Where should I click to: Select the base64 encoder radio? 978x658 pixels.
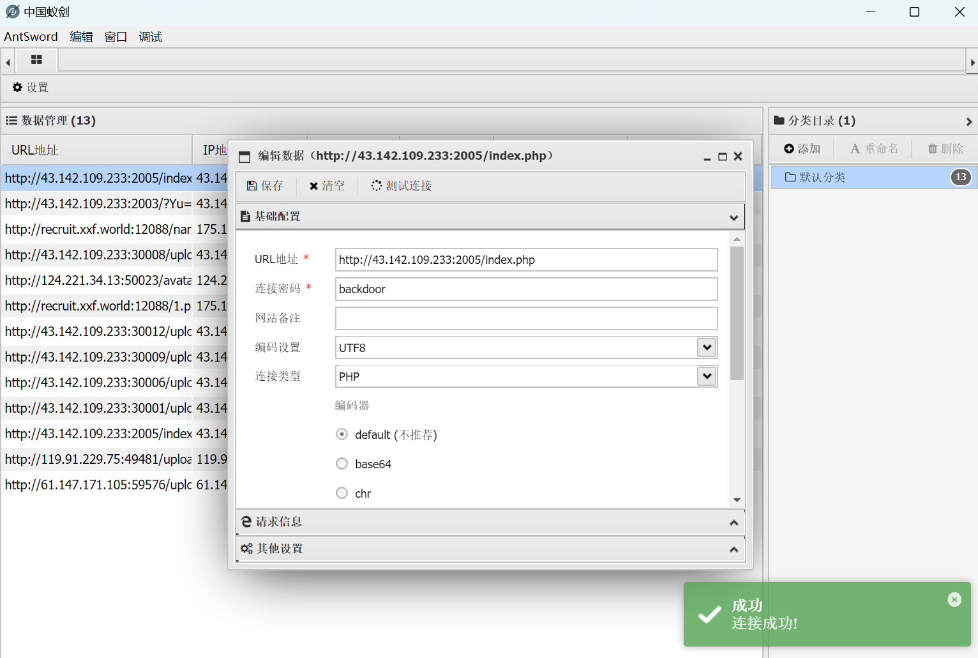tap(342, 464)
